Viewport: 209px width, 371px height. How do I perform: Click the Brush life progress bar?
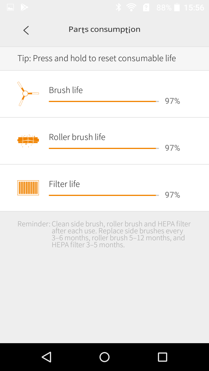coord(104,101)
